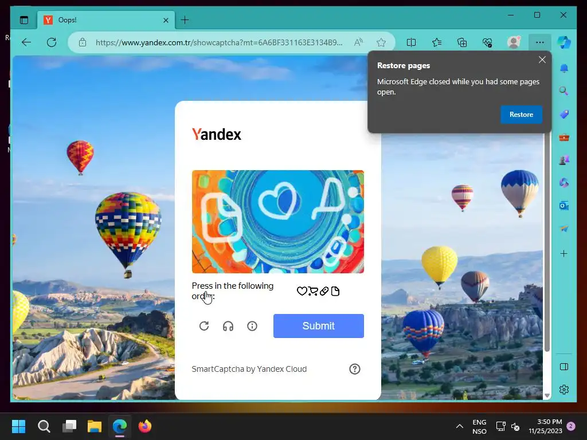Image resolution: width=587 pixels, height=440 pixels.
Task: Open File Explorer from taskbar
Action: pos(95,426)
